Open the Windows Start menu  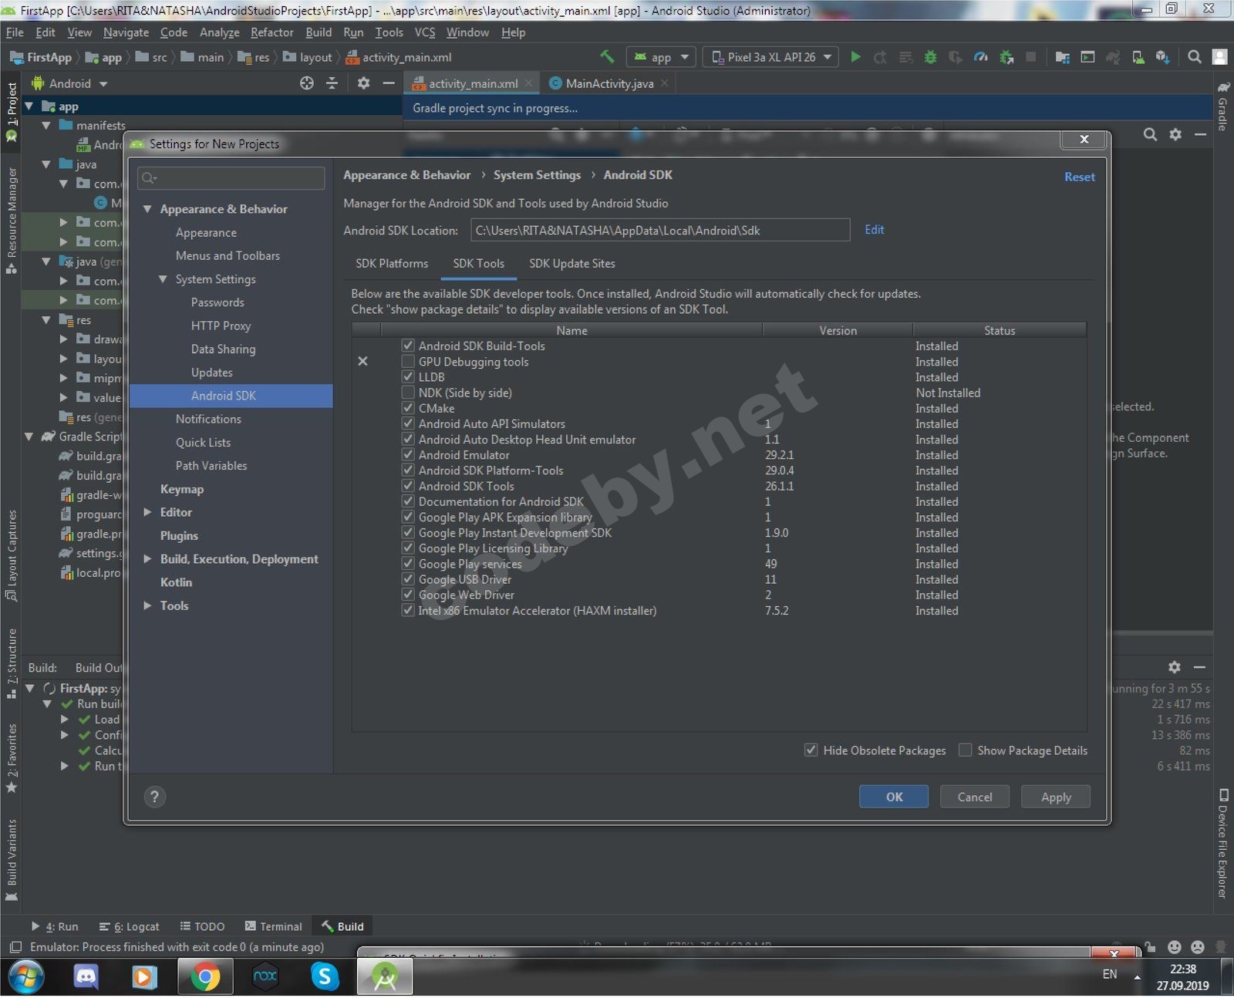click(27, 976)
